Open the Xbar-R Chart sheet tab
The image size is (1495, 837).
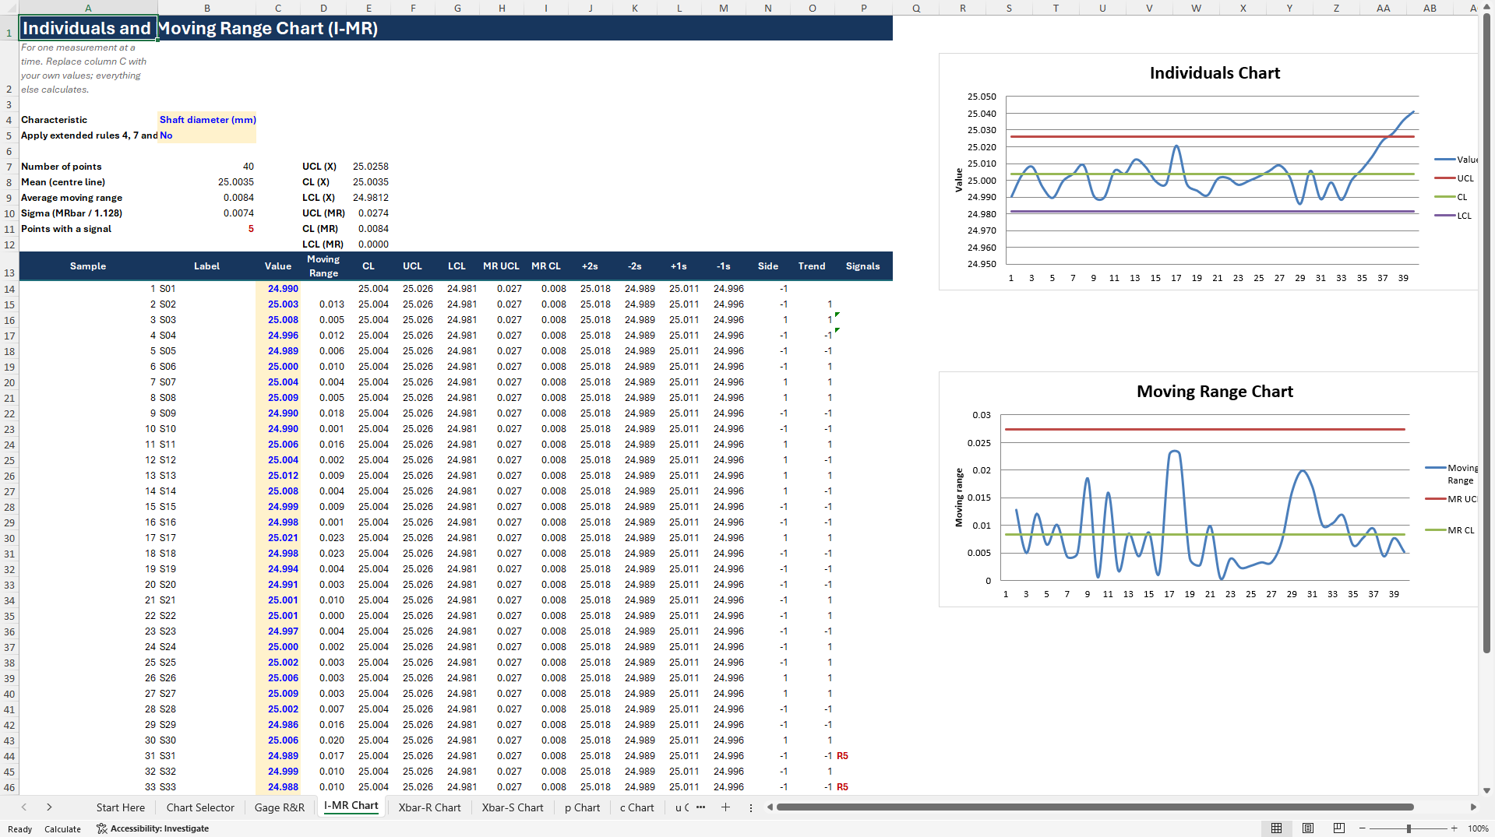(x=430, y=807)
